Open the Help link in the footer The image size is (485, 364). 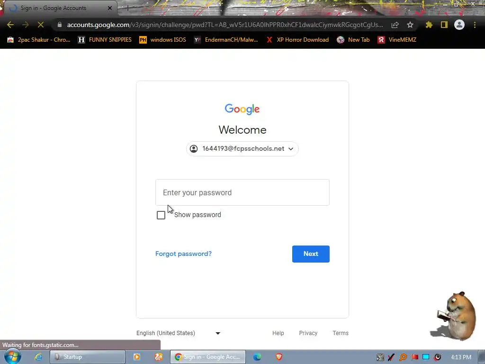point(278,333)
